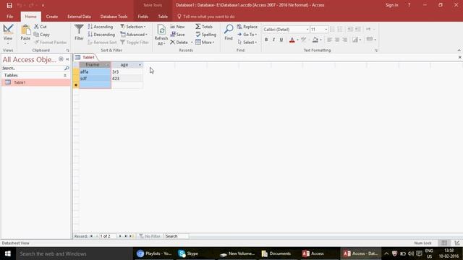Run Spelling check
The height and width of the screenshot is (260, 463).
[x=205, y=35]
